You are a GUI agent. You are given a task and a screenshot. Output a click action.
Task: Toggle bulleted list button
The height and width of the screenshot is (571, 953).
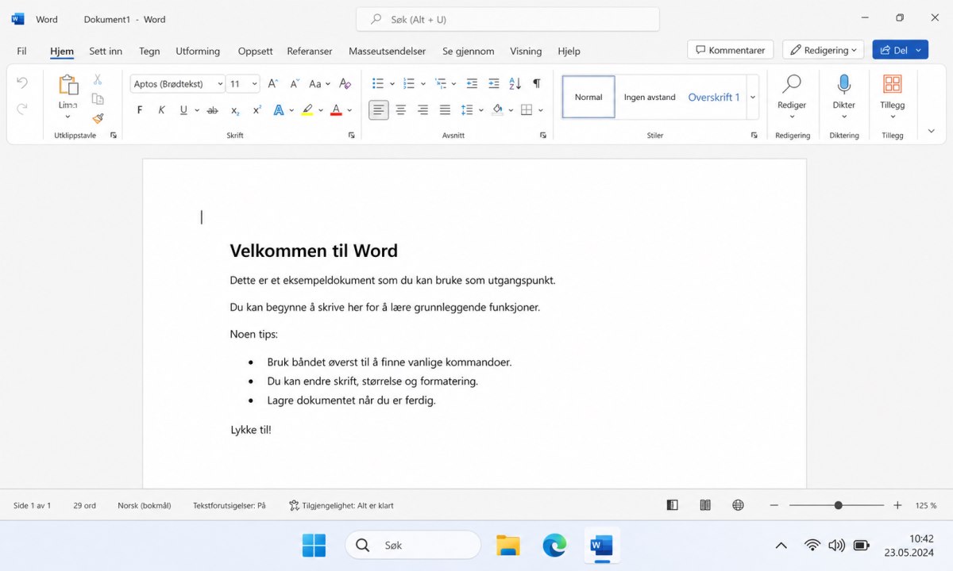tap(378, 83)
